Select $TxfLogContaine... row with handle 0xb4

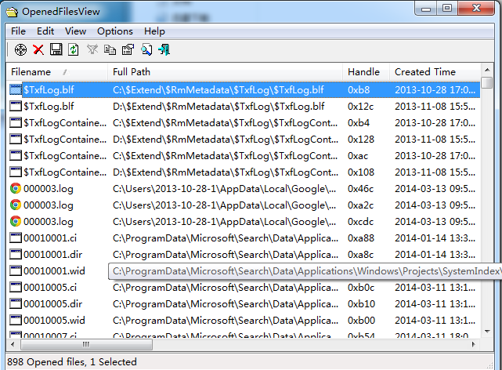click(244, 123)
